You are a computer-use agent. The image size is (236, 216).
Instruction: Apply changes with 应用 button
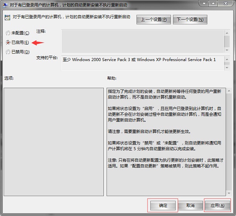217,205
